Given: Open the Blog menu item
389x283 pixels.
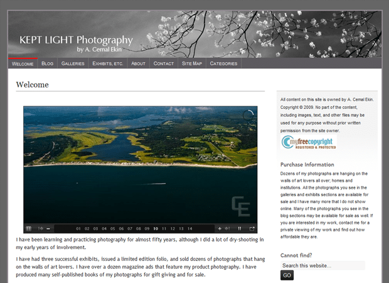Looking at the screenshot, I should tap(48, 64).
